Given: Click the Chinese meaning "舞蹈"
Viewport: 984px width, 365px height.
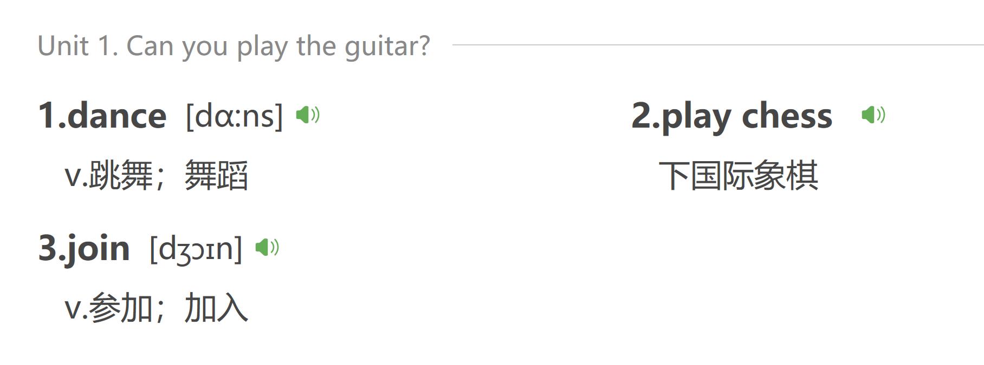Looking at the screenshot, I should pyautogui.click(x=216, y=176).
